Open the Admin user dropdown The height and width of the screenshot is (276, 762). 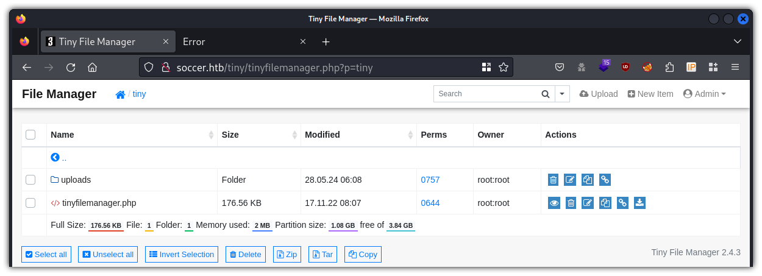(705, 94)
